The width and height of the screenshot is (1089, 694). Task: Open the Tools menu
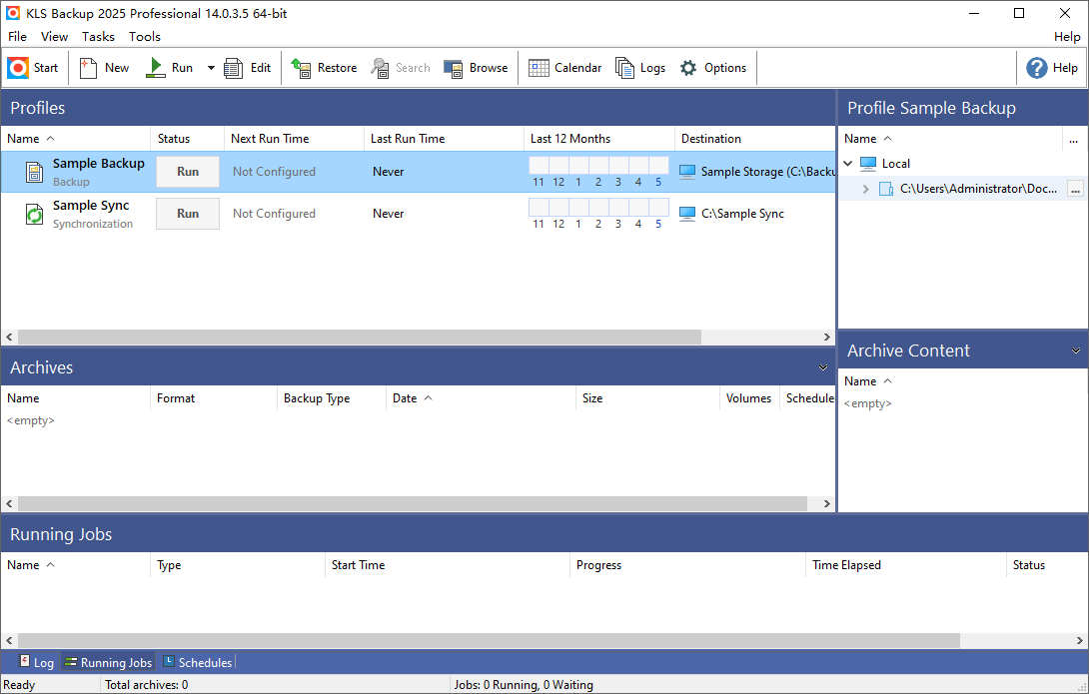[x=145, y=37]
